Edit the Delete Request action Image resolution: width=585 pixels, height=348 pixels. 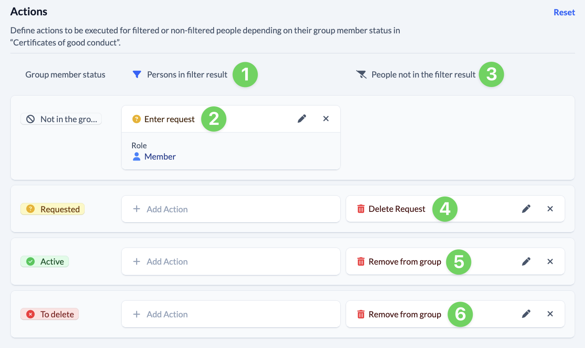[x=526, y=209]
